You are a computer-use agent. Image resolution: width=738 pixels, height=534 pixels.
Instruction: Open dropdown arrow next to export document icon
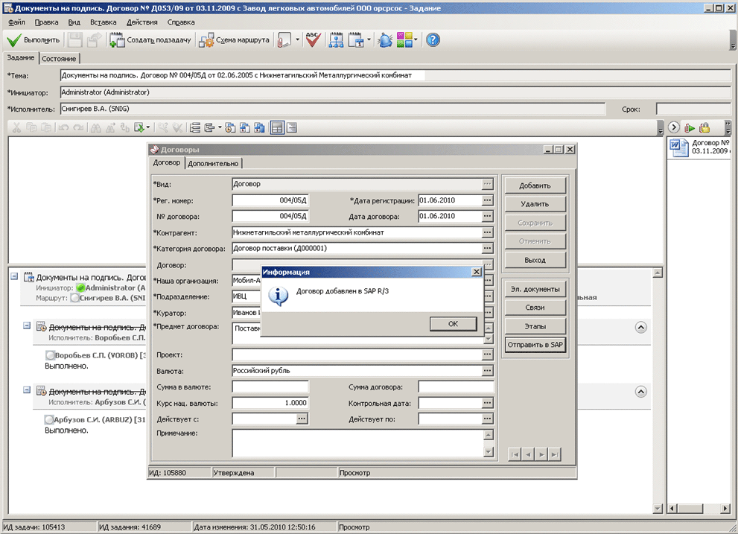147,127
